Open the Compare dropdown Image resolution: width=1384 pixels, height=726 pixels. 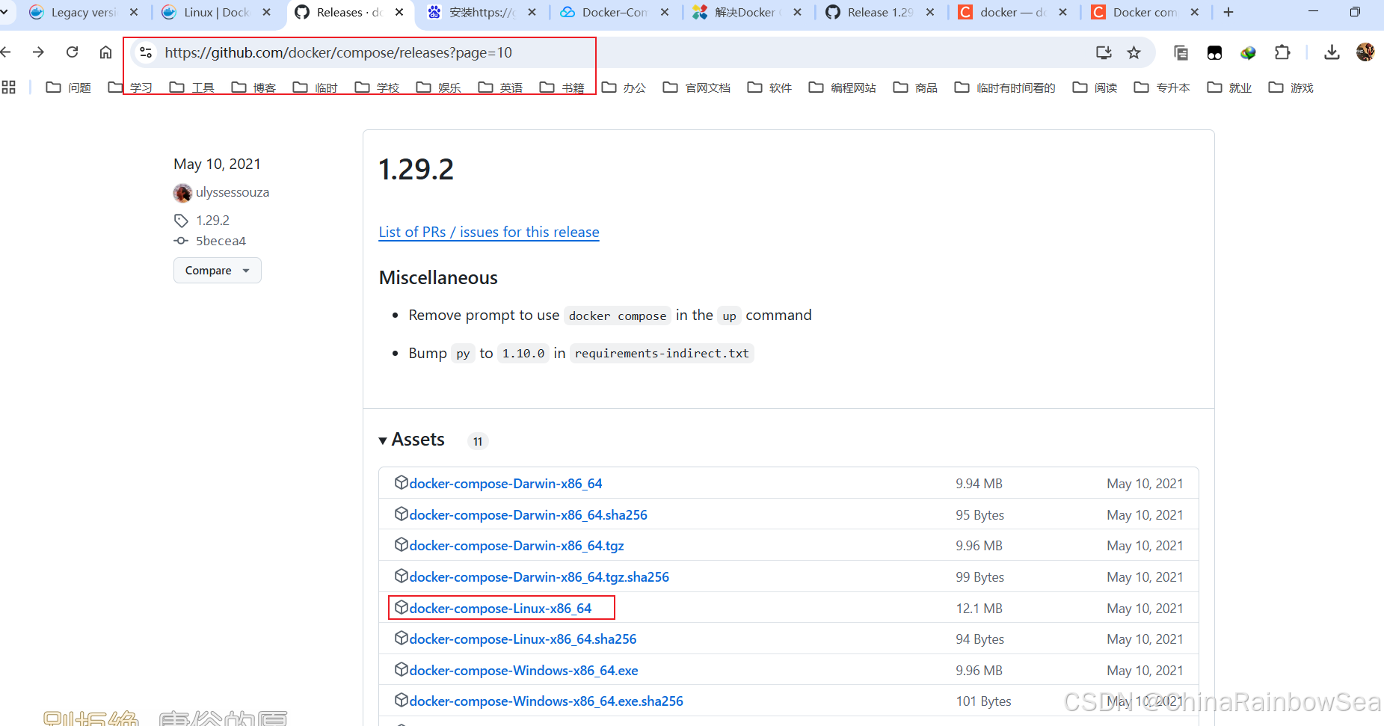pos(217,271)
